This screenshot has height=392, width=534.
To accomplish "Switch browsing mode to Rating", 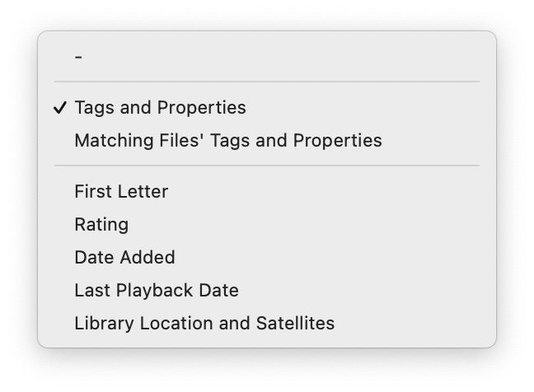I will pyautogui.click(x=101, y=225).
